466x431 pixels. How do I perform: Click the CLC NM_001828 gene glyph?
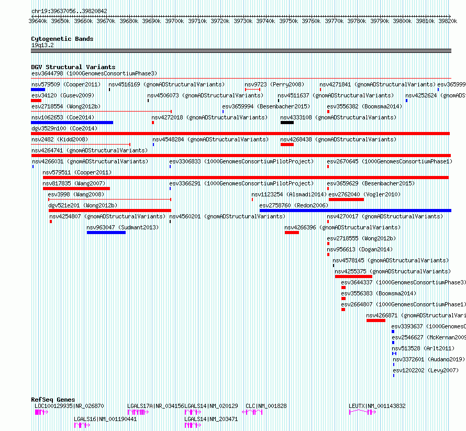pos(252,412)
